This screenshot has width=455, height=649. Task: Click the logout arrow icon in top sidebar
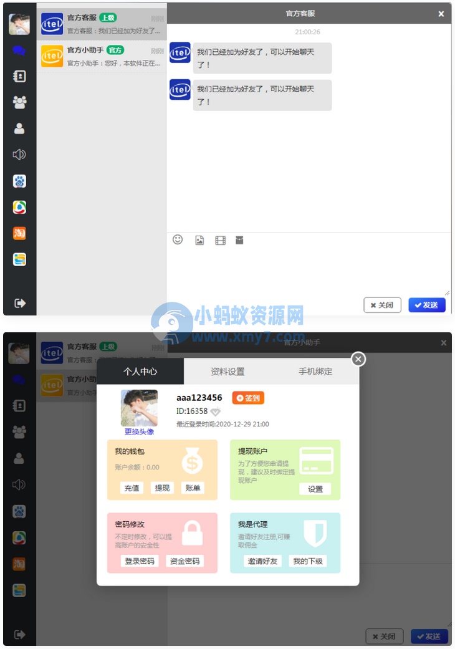(20, 304)
